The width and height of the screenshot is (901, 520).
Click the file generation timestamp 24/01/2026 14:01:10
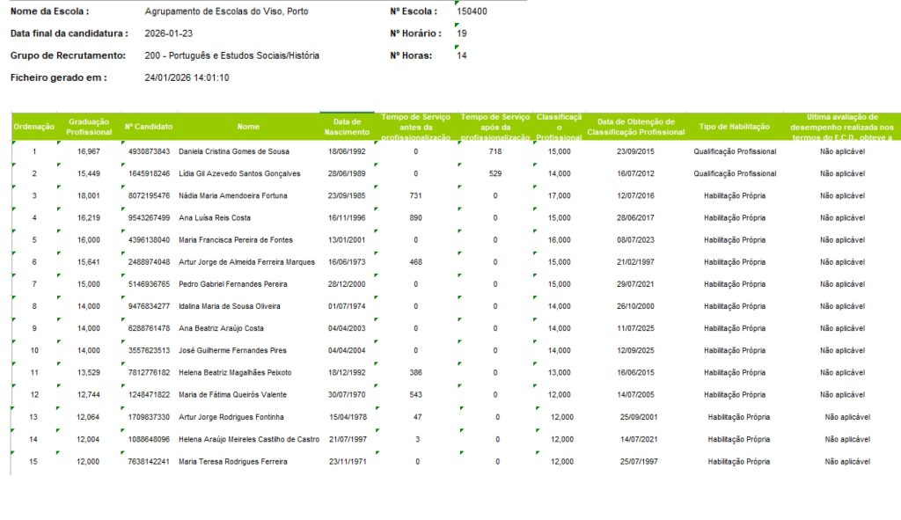coord(187,77)
